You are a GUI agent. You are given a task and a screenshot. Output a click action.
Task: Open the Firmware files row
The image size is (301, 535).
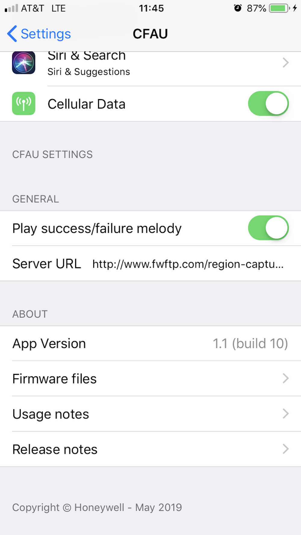150,379
